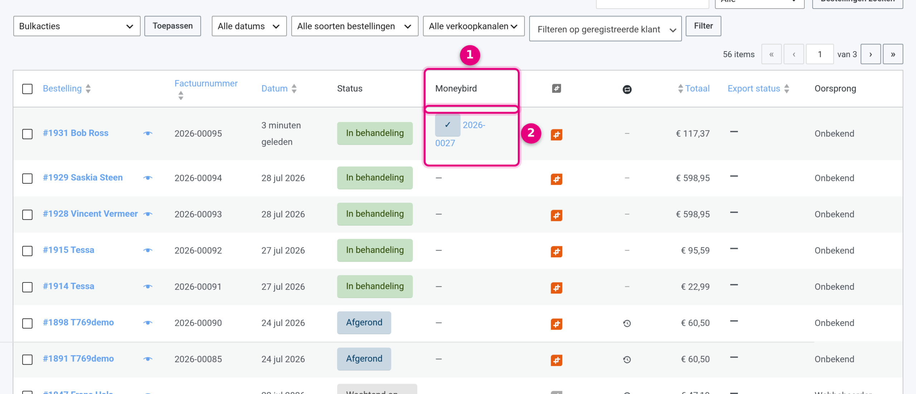Click the orange Moneybird icon for order #1929

pos(556,179)
